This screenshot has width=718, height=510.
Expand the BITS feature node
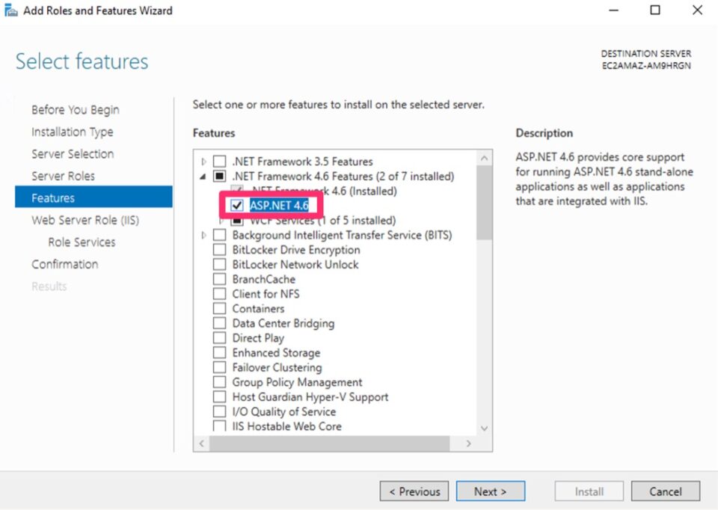[x=203, y=235]
